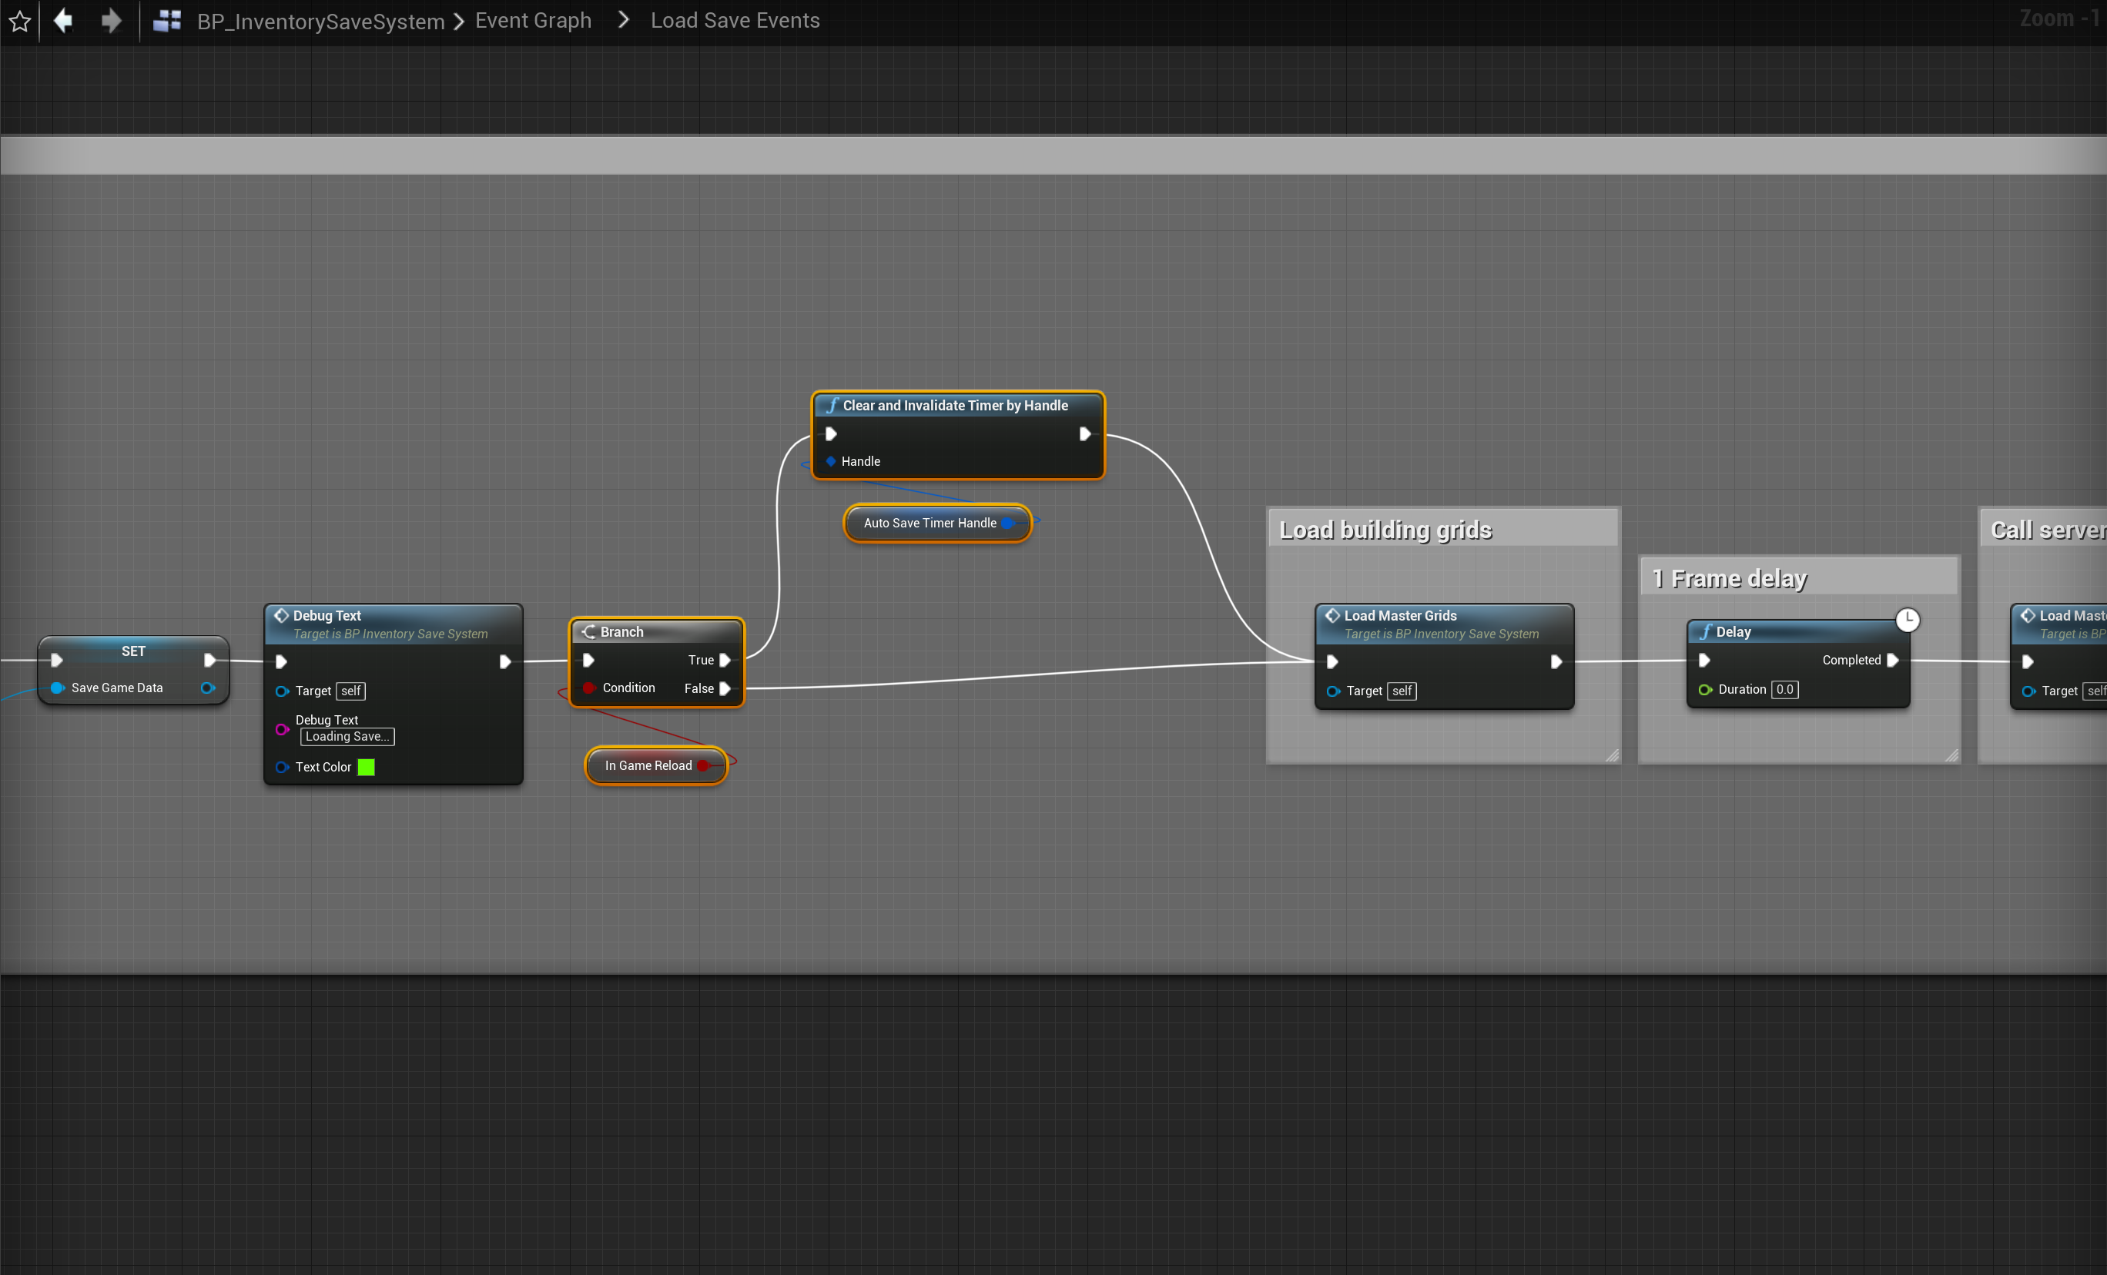This screenshot has width=2107, height=1275.
Task: Click Branch False output exec pin
Action: pos(725,688)
